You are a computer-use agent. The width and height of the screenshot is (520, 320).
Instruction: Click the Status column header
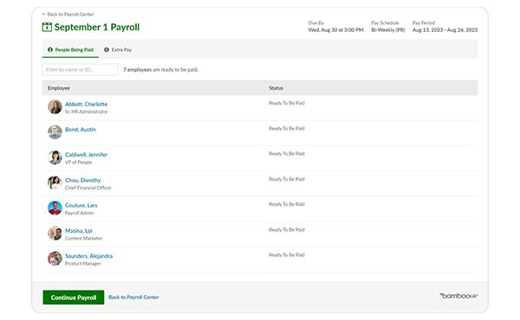tap(276, 88)
